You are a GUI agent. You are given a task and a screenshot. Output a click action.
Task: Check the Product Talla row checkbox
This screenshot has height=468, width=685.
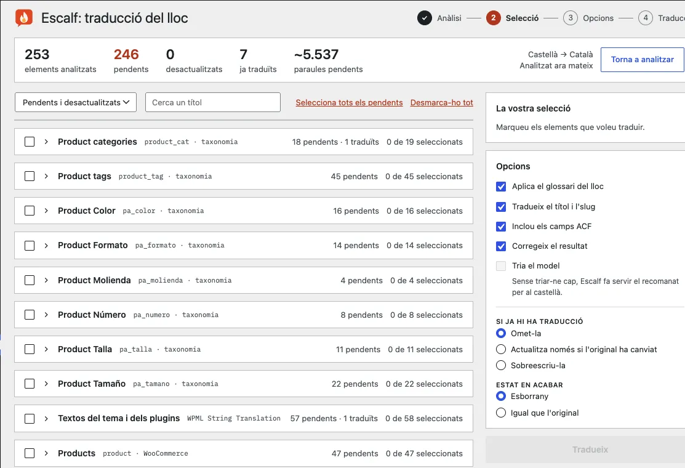30,349
